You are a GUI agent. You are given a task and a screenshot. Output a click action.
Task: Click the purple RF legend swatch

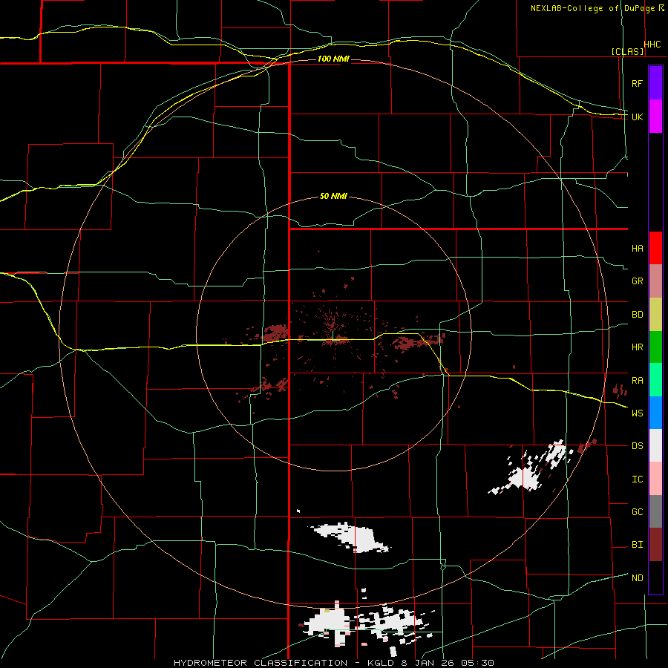coord(655,83)
